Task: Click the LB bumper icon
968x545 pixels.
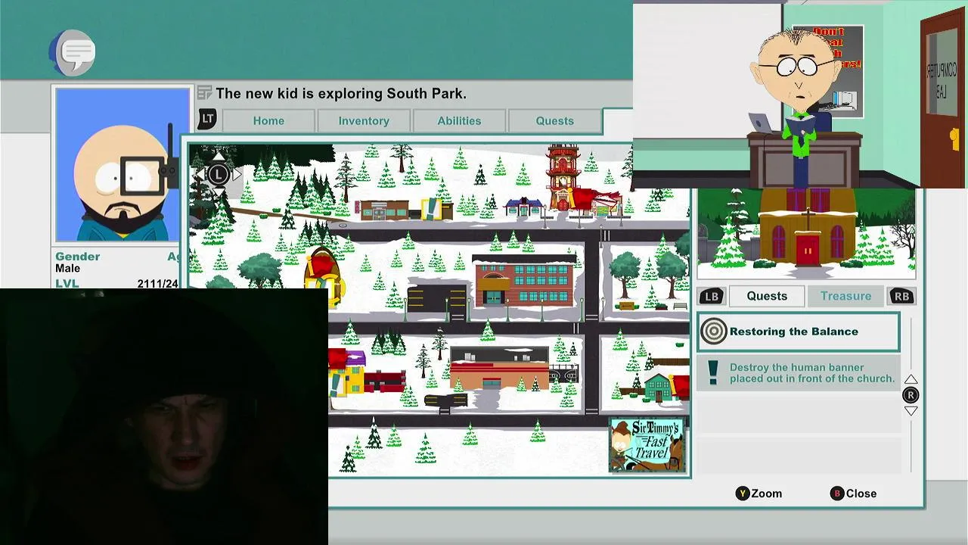Action: pyautogui.click(x=711, y=296)
